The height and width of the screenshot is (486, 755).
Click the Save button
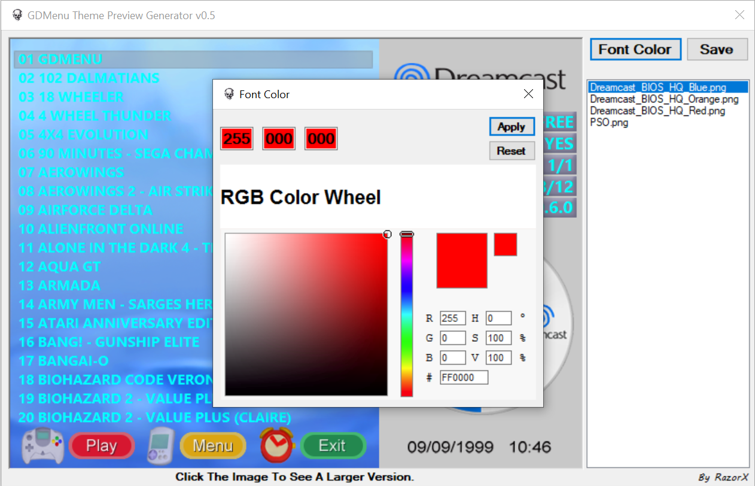pyautogui.click(x=717, y=50)
